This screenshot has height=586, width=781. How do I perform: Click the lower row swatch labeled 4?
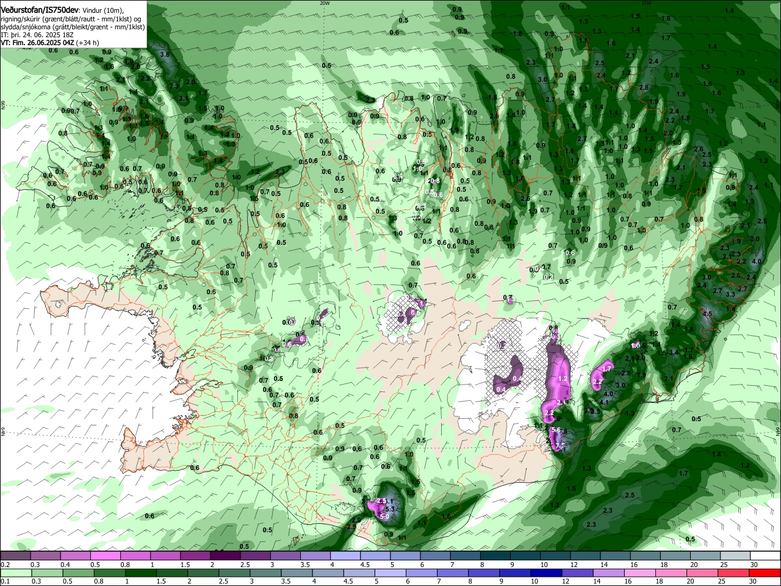(328, 573)
